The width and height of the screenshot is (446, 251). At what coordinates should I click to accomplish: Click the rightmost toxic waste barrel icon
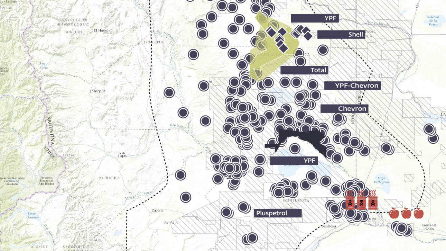pos(373,200)
